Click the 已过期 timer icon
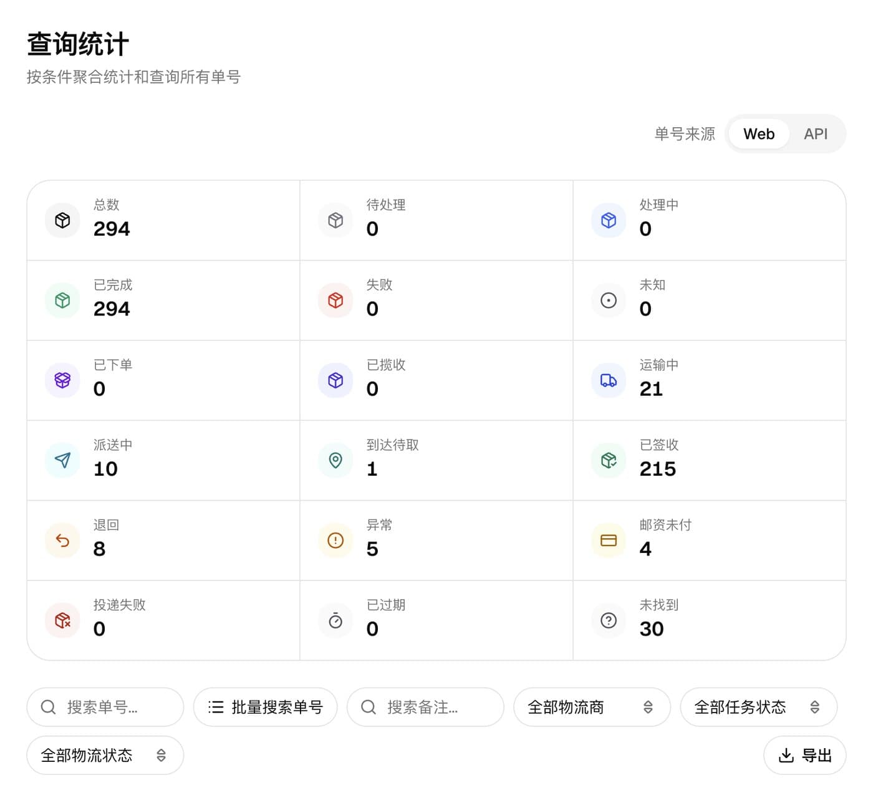This screenshot has width=873, height=798. coord(335,620)
